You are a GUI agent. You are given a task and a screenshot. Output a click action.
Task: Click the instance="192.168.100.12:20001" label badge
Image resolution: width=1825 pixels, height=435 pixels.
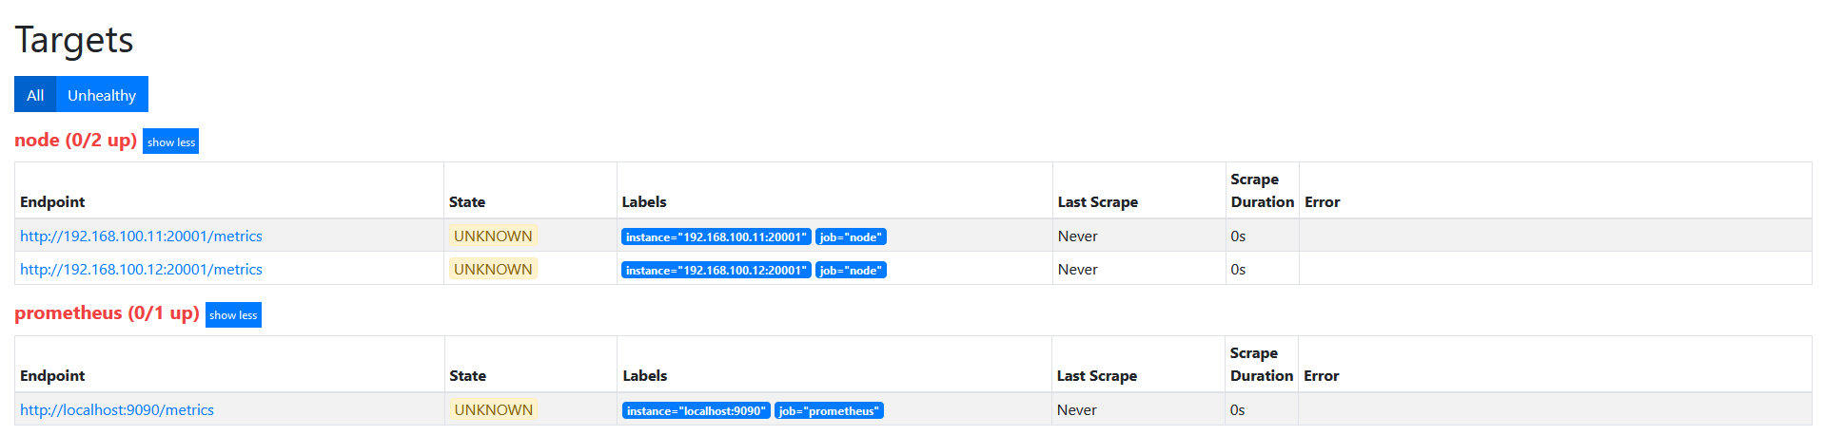tap(716, 271)
